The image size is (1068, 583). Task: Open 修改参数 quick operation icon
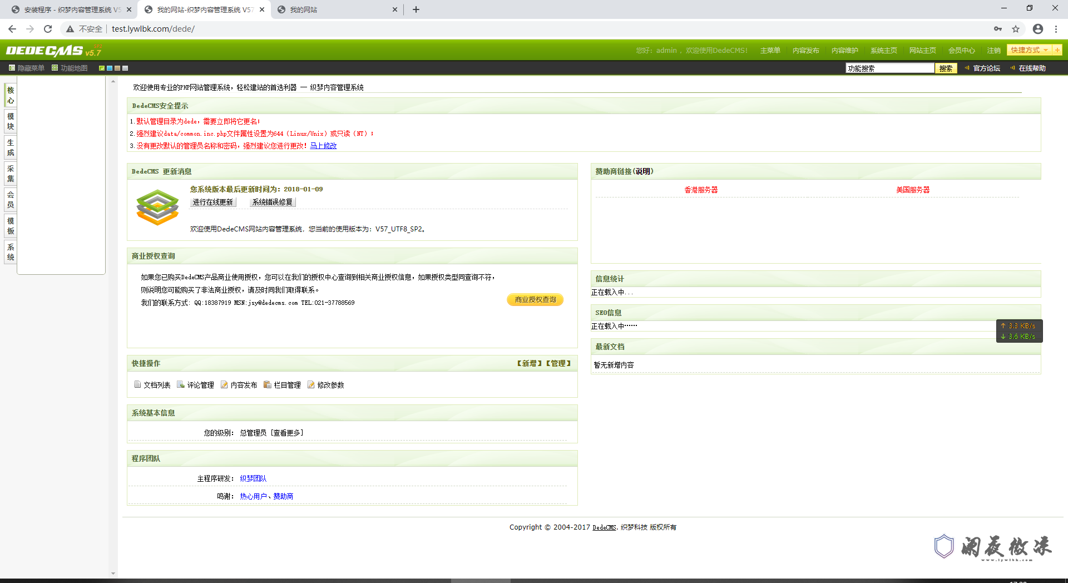pos(310,384)
